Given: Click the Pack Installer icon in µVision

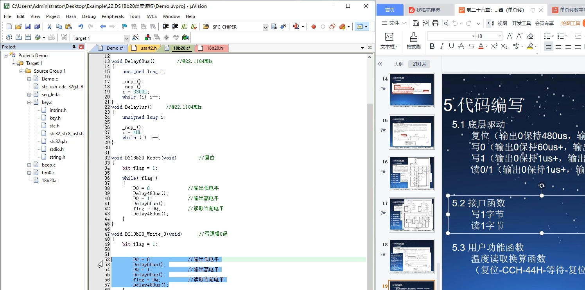Looking at the screenshot, I should [185, 38].
